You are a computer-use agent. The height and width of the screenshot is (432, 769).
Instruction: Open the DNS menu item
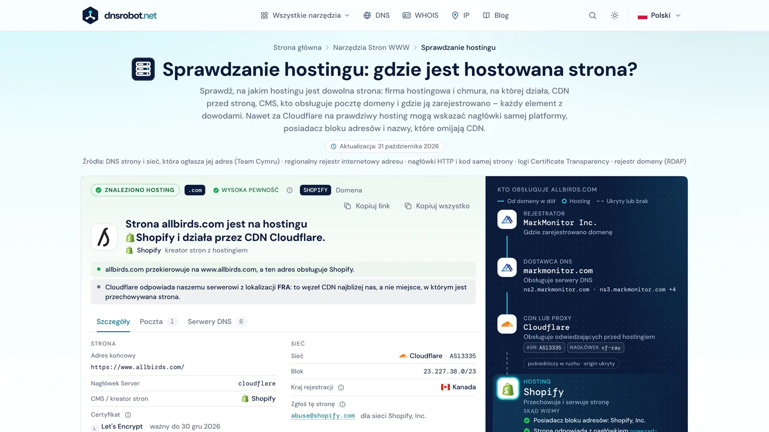[x=376, y=15]
